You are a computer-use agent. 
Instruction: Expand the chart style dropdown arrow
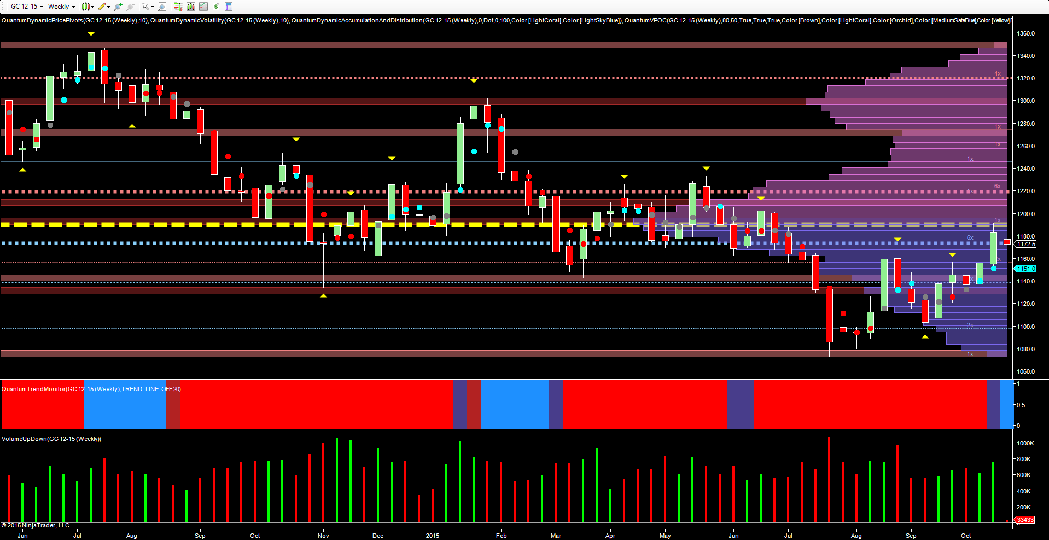(93, 7)
